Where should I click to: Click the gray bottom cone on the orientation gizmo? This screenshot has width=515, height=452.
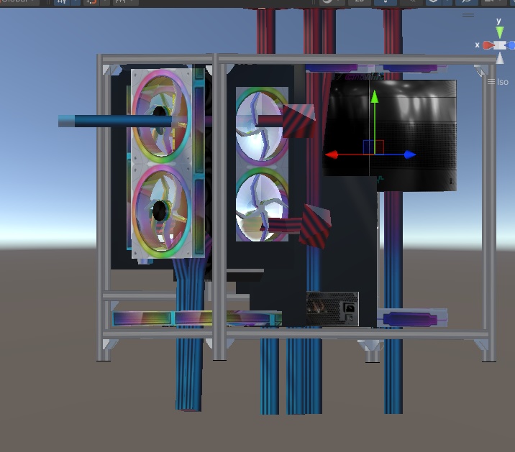click(500, 58)
